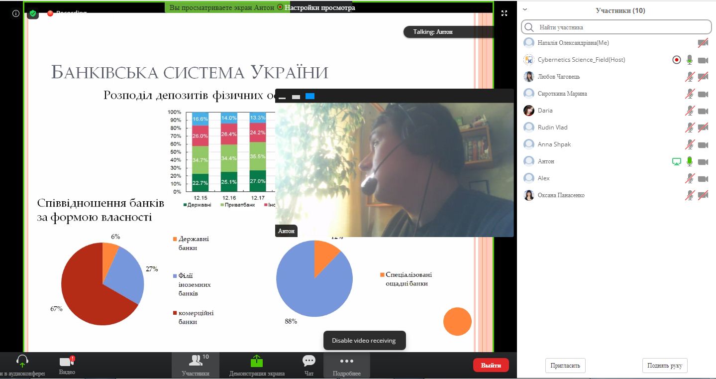Viewport: 716px width, 379px height.
Task: Click Любов Чаговець avatar picture
Action: tap(529, 77)
